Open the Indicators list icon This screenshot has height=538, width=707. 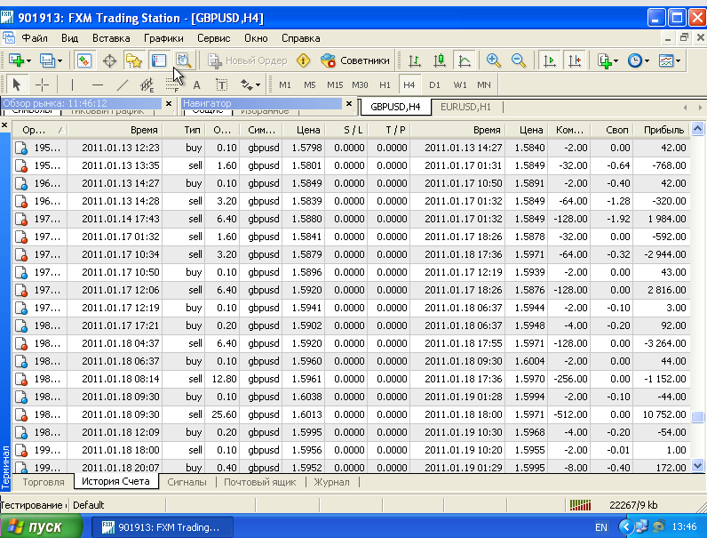tap(604, 60)
